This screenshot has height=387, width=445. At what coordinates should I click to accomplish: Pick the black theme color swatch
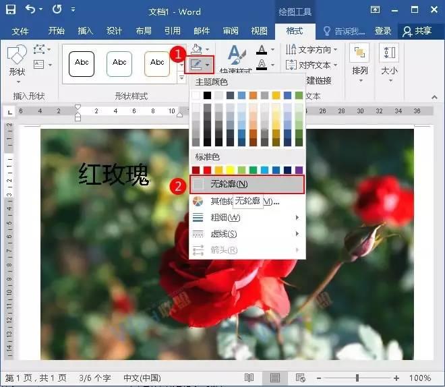pyautogui.click(x=207, y=95)
